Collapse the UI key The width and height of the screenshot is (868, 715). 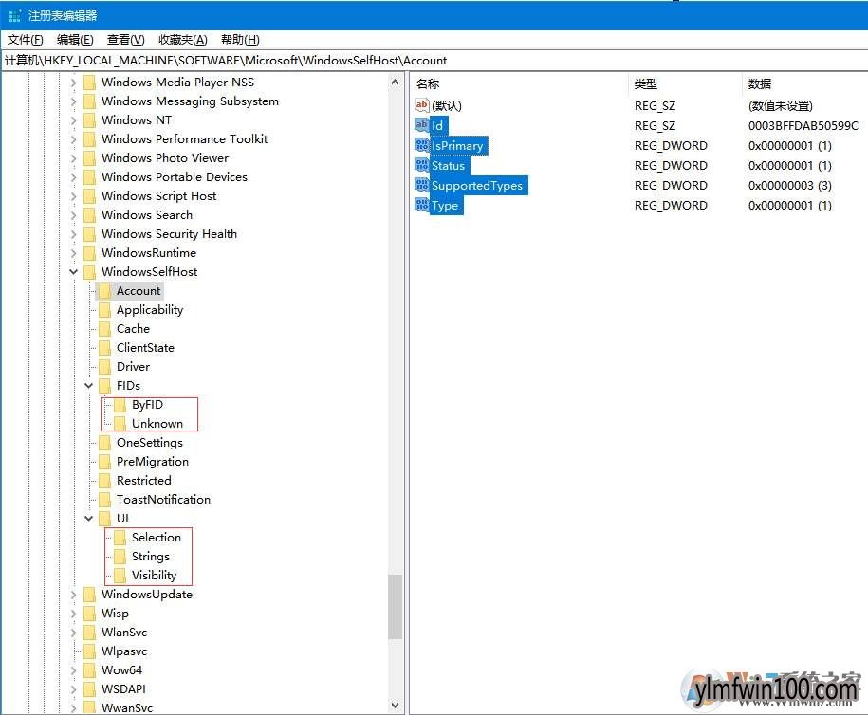[x=88, y=519]
